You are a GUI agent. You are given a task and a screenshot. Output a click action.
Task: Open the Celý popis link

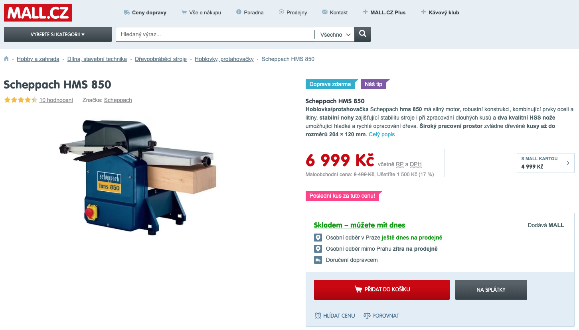click(381, 134)
